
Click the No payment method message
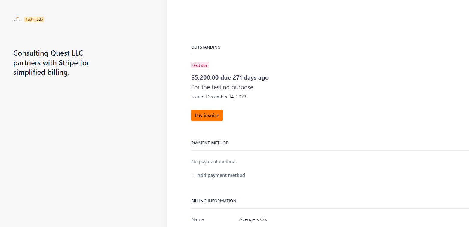pos(214,162)
